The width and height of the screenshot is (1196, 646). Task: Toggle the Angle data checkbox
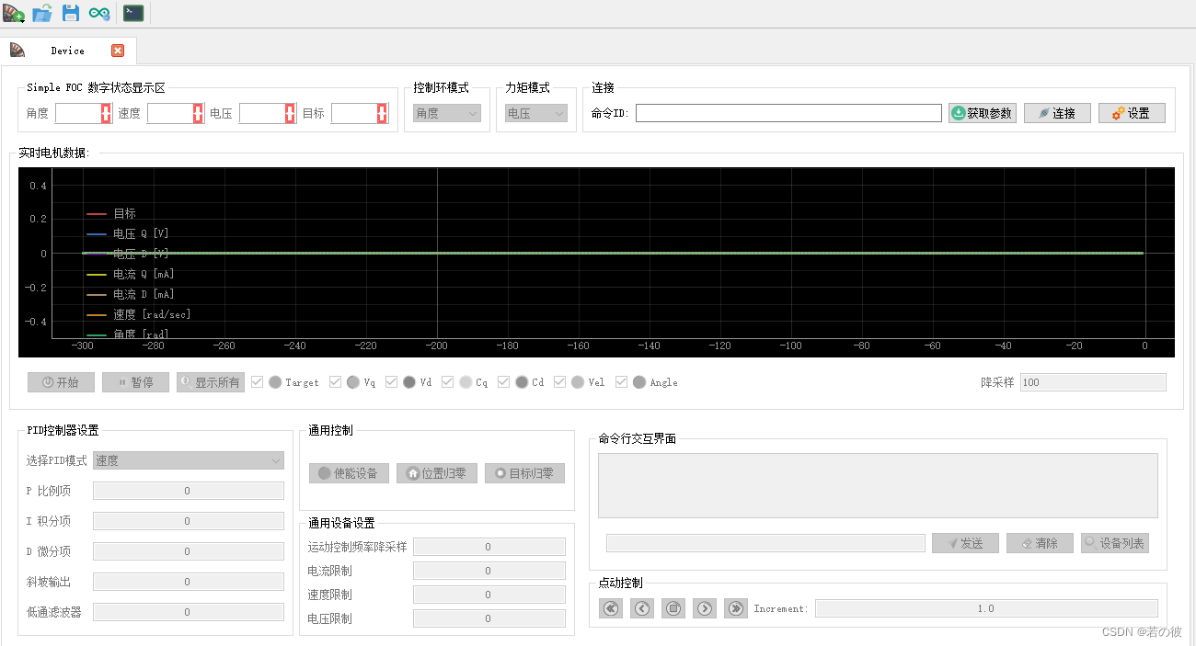click(621, 381)
